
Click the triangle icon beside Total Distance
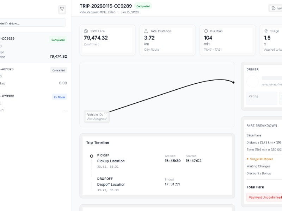[x=146, y=31]
